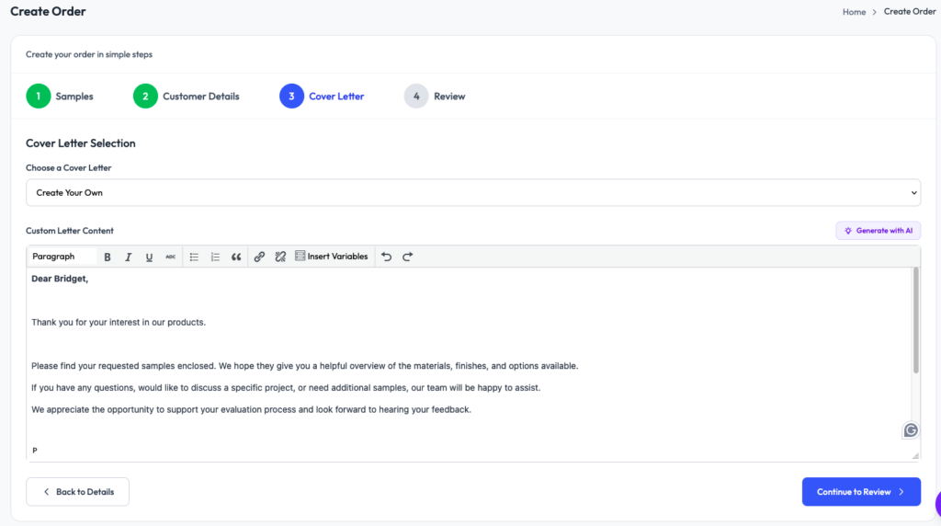Open the Choose a Cover Letter dropdown
This screenshot has height=526, width=941.
(472, 192)
